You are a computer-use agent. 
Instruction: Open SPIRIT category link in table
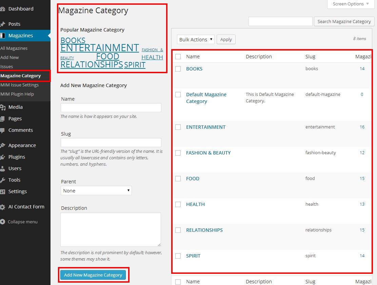coord(193,256)
